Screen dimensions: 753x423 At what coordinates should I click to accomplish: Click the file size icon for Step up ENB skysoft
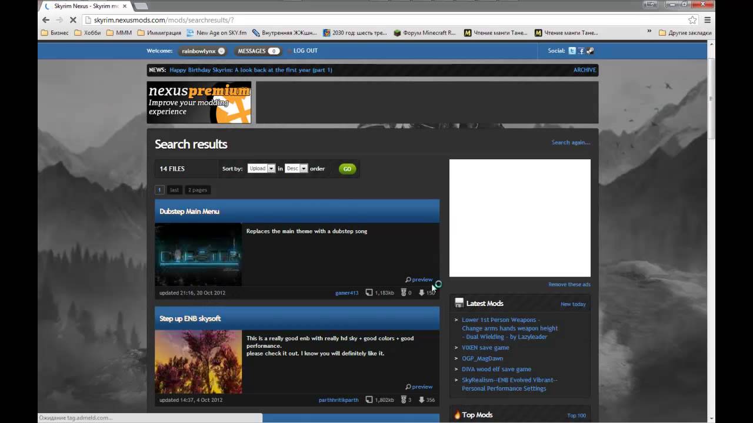tap(369, 400)
